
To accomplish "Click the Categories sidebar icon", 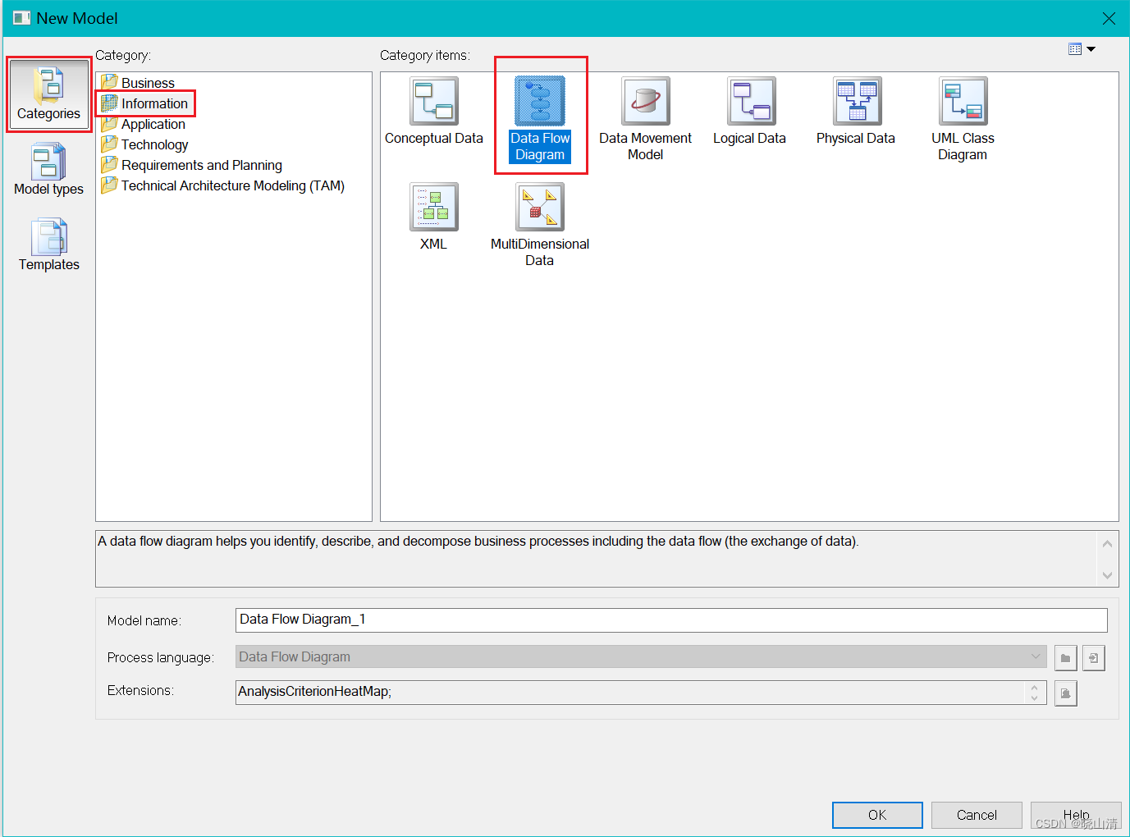I will click(x=48, y=92).
